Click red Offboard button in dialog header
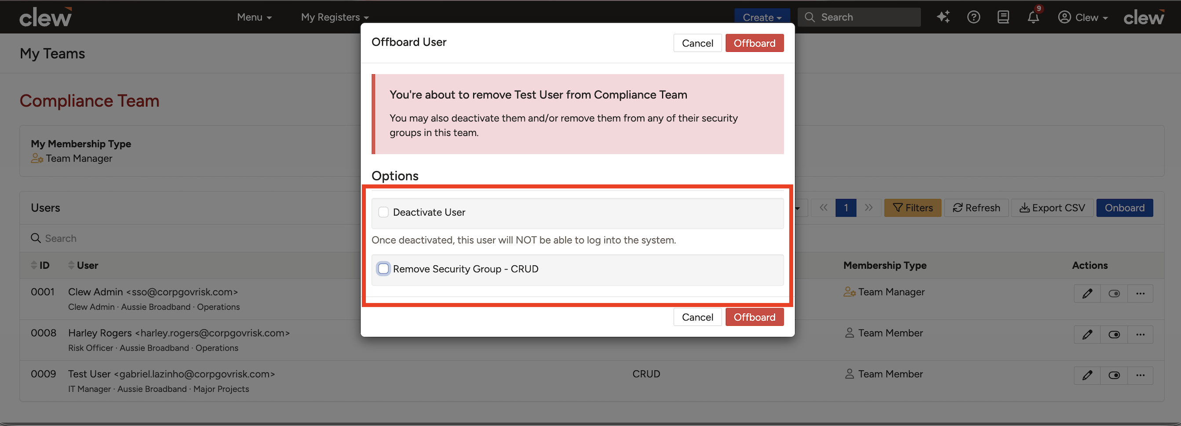 click(754, 43)
